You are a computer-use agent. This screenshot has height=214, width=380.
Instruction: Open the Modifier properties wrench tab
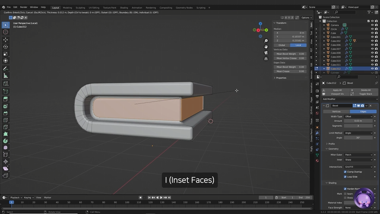(317, 133)
